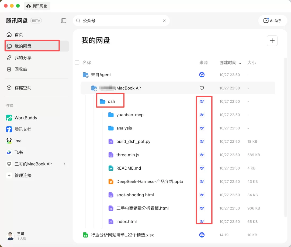This screenshot has height=247, width=291.
Task: Click the file icon of 二手电商销量分析看板.html
Action: coord(111,208)
